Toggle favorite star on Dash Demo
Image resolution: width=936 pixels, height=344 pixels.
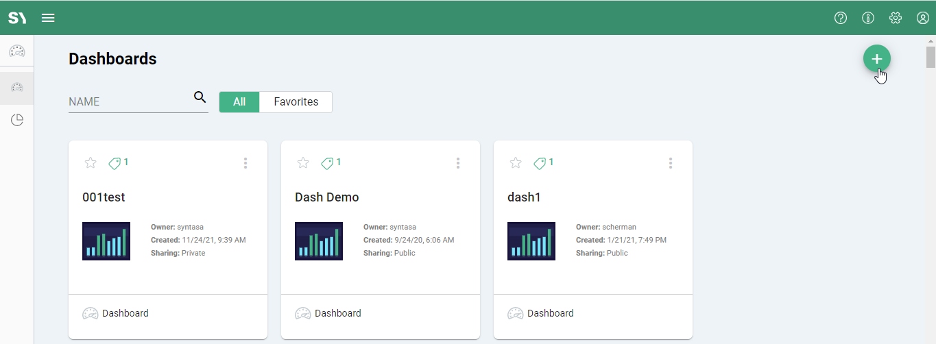[303, 163]
